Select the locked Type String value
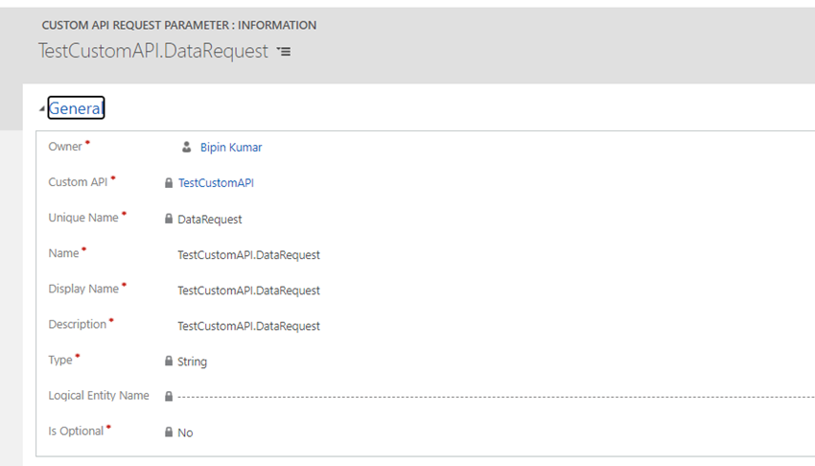This screenshot has height=466, width=815. pos(192,362)
